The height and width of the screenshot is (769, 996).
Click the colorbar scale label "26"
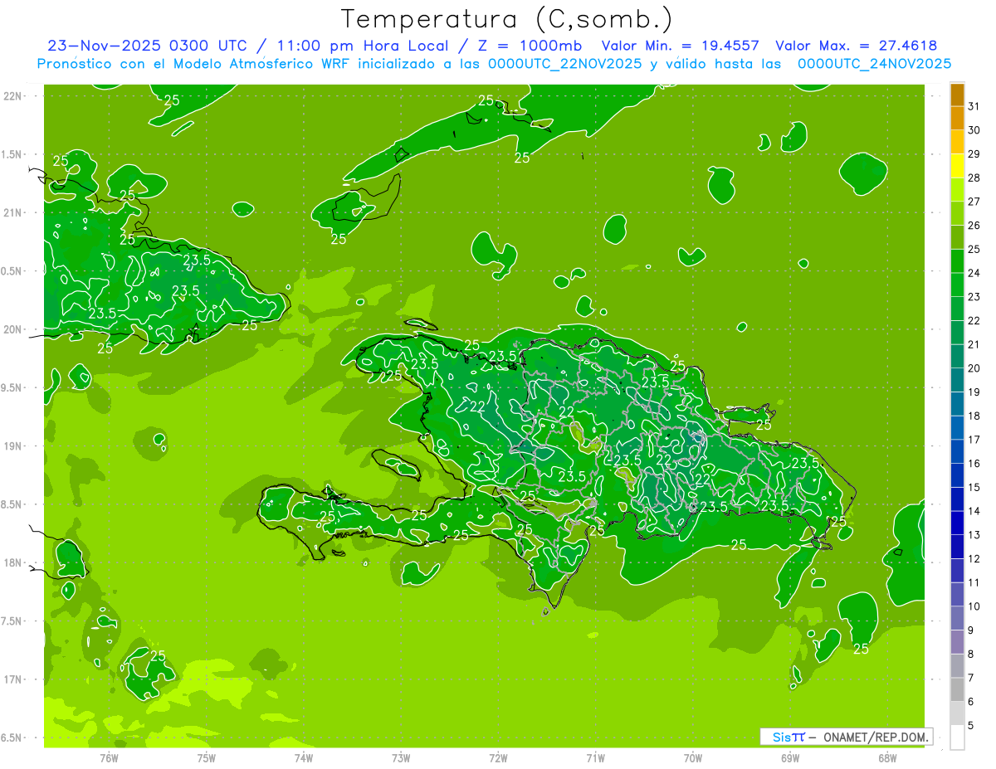point(974,226)
